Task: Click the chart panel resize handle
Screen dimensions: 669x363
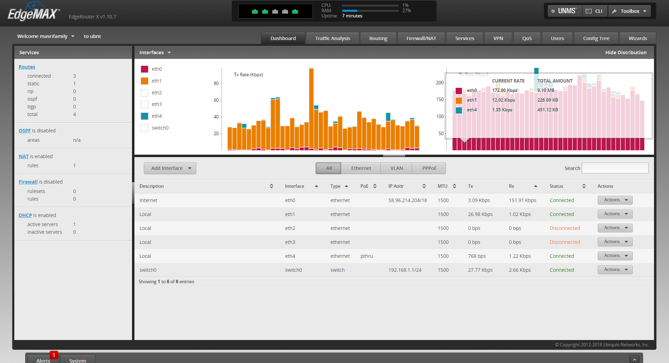Action: click(x=394, y=156)
